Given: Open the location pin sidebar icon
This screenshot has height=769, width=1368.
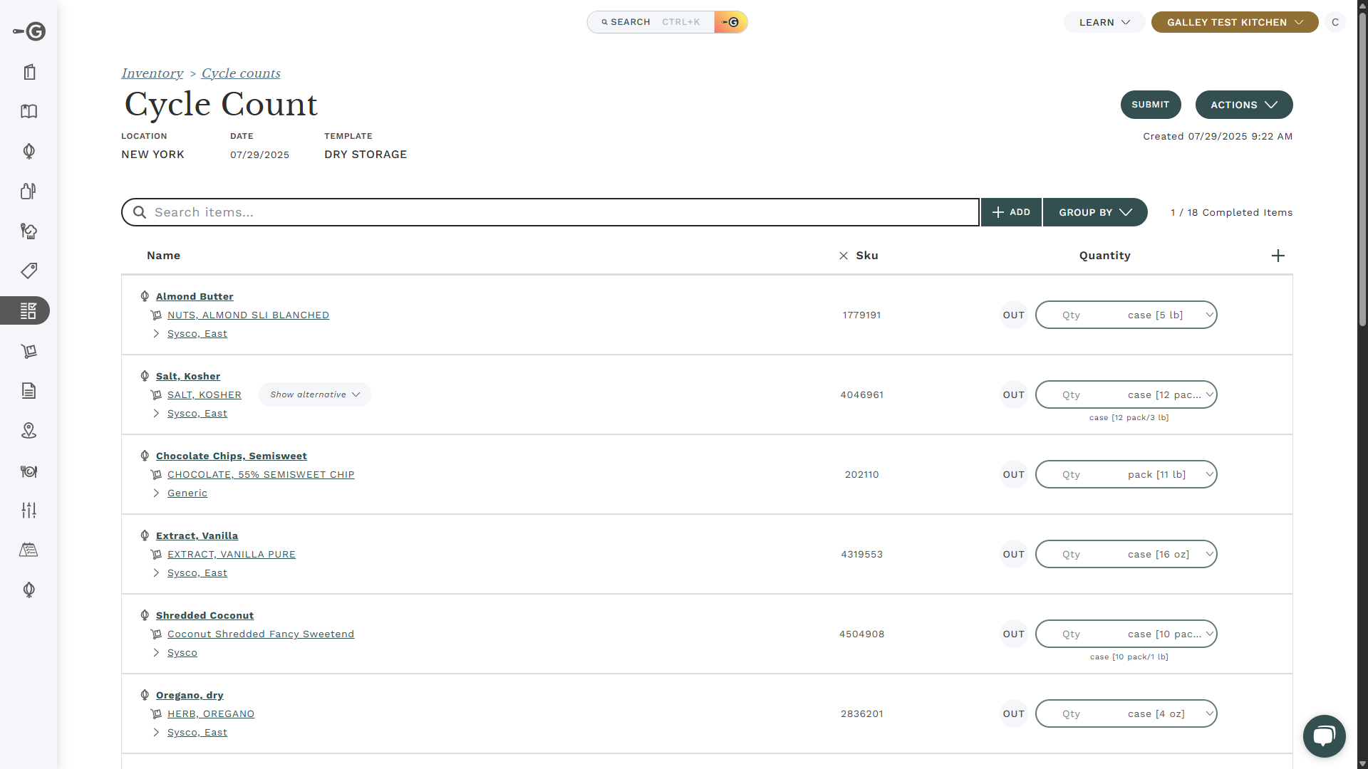Looking at the screenshot, I should tap(28, 430).
